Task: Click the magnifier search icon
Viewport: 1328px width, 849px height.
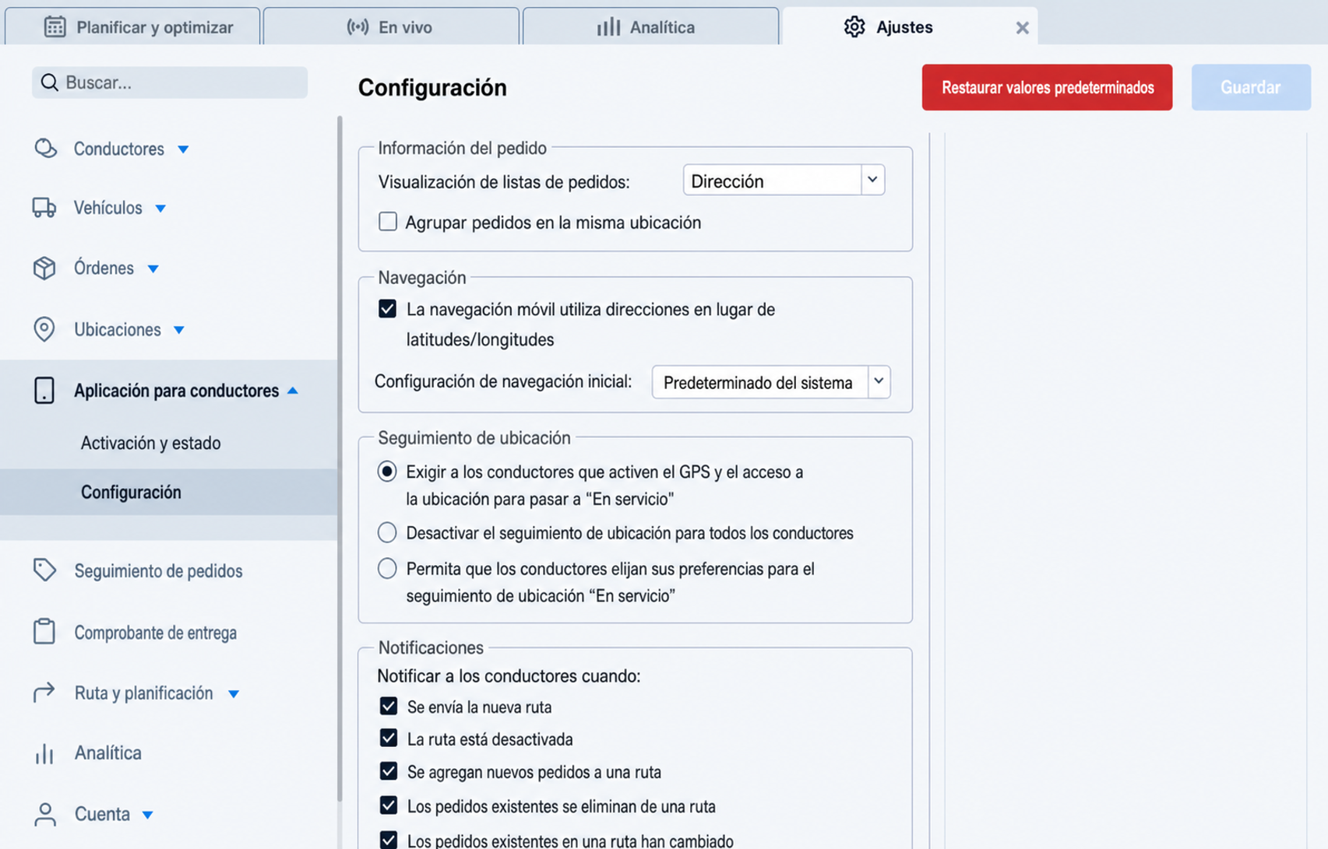Action: click(49, 82)
